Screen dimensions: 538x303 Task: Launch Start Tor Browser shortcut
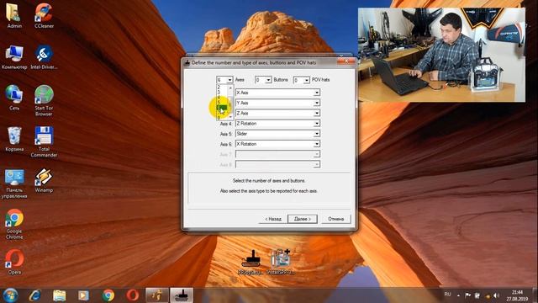click(x=44, y=100)
